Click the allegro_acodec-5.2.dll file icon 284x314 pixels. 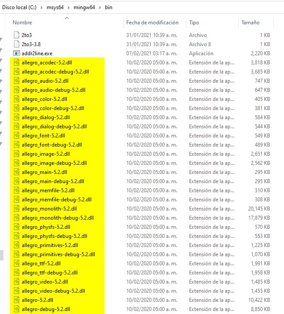[17, 63]
